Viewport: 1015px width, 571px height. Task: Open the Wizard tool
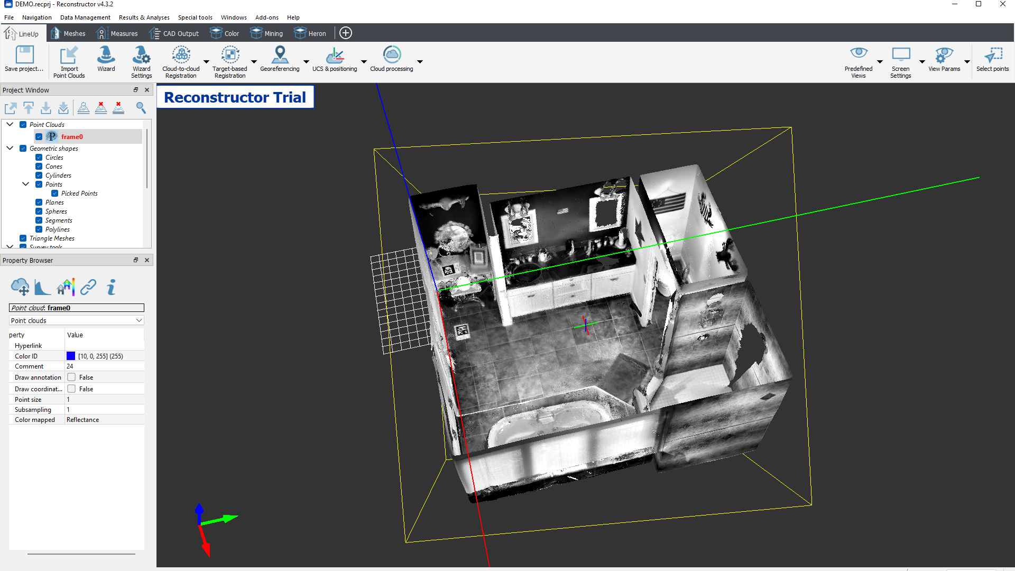106,55
